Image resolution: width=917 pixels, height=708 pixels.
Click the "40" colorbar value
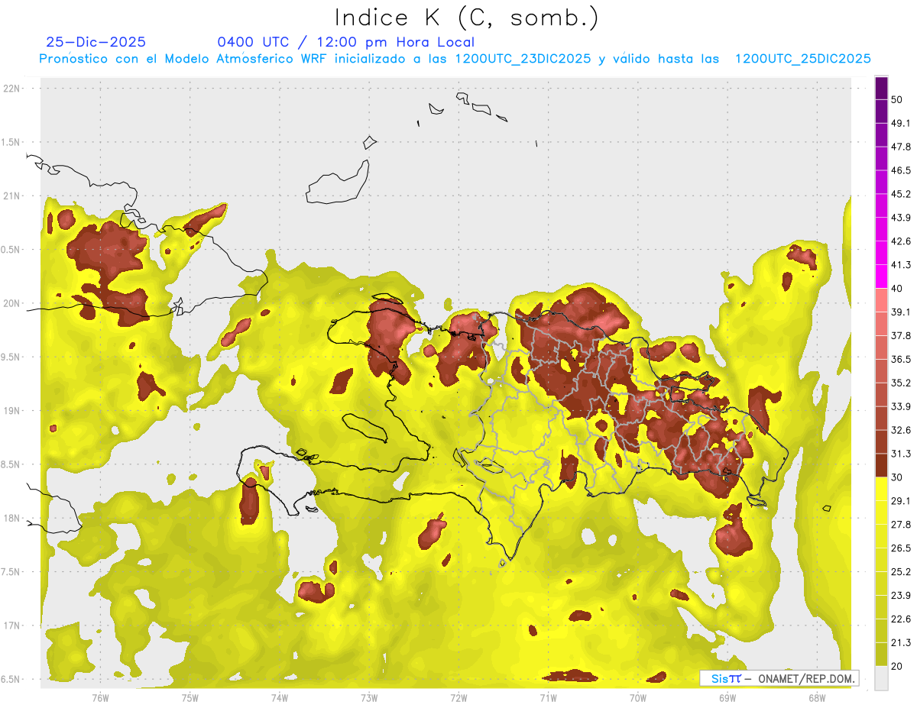point(897,289)
